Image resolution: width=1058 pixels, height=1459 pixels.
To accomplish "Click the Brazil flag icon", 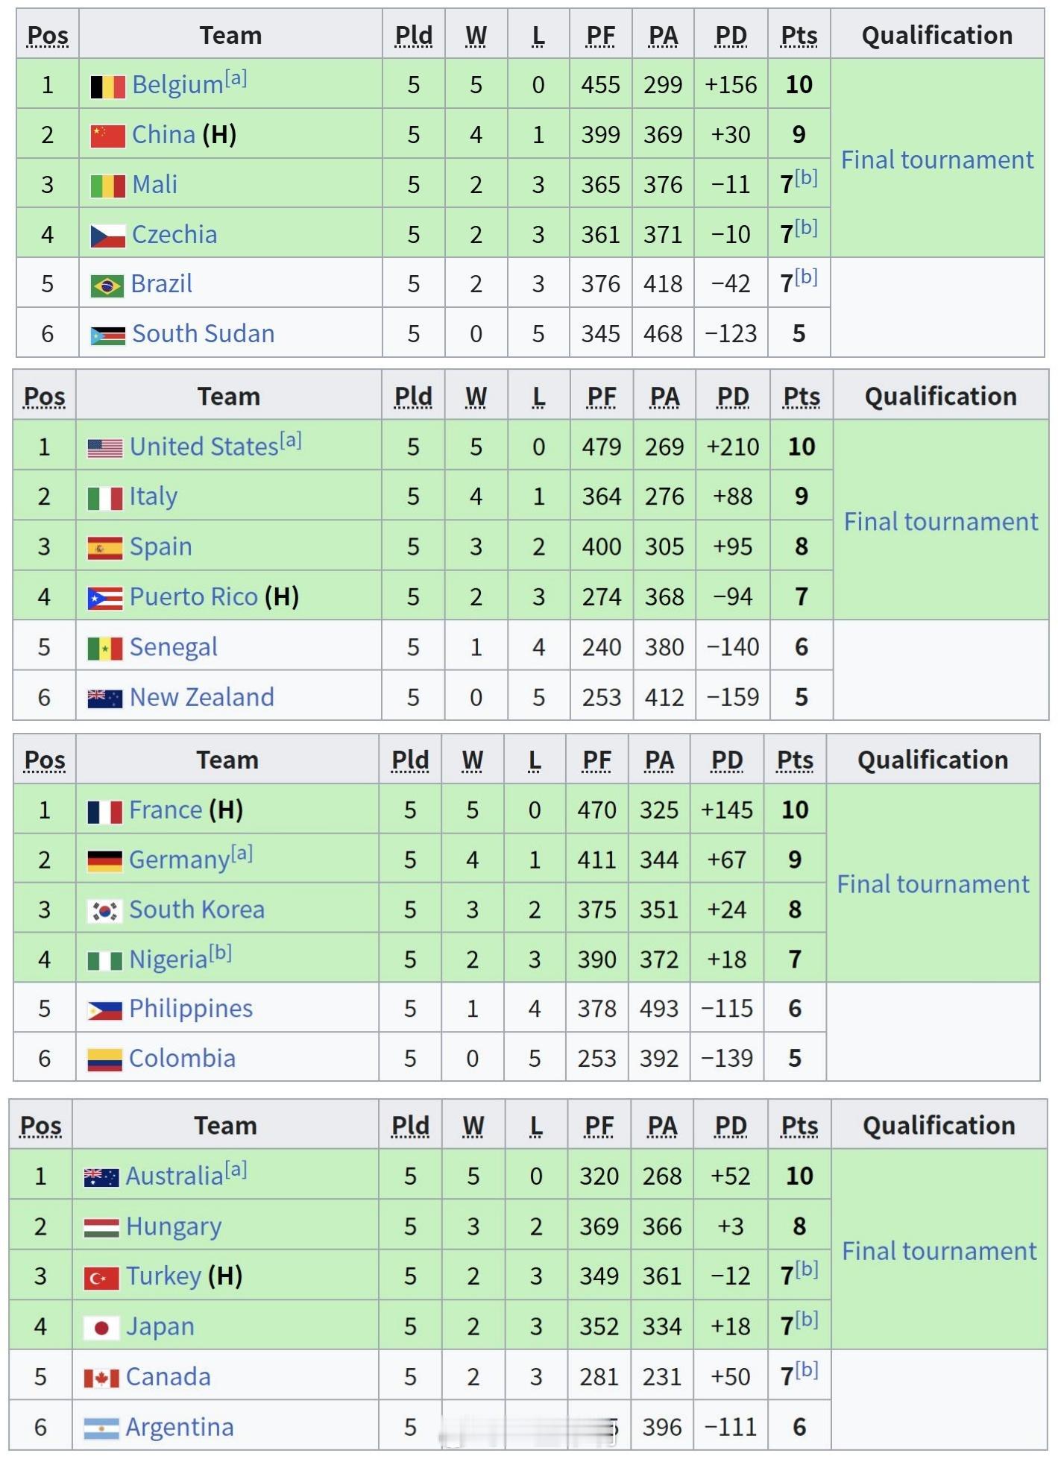I will coord(107,286).
